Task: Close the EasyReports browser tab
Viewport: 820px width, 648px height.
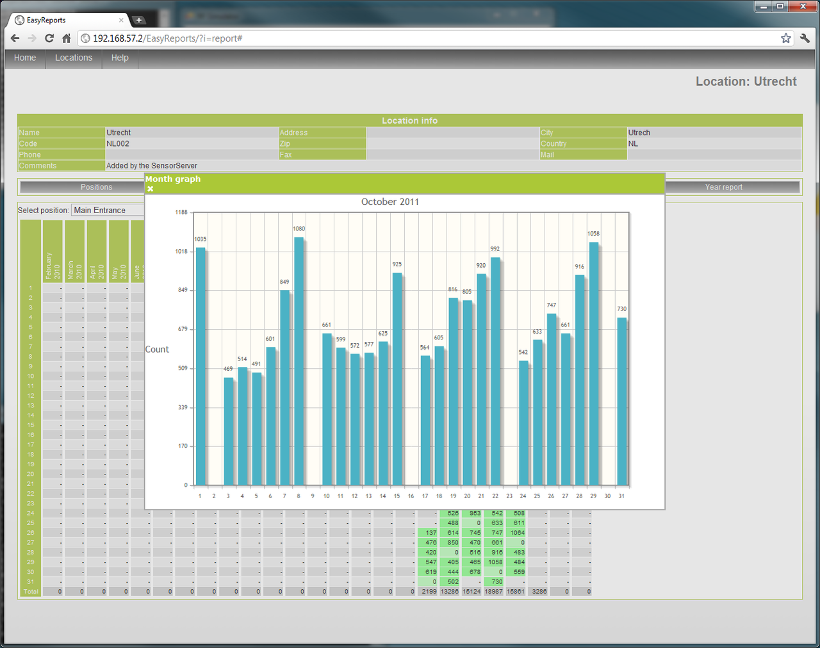Action: 121,20
